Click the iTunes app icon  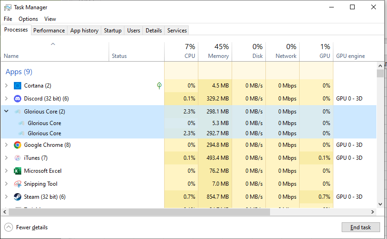click(x=18, y=157)
